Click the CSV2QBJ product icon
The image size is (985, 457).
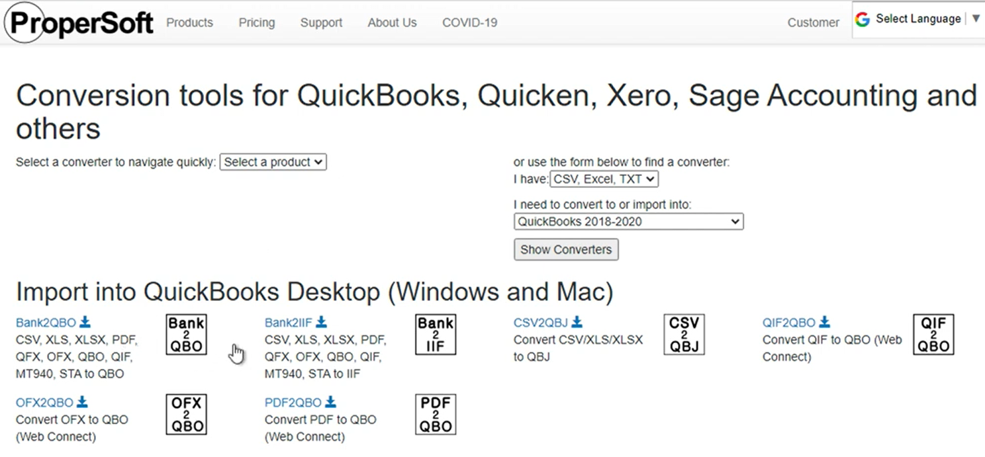tap(684, 334)
